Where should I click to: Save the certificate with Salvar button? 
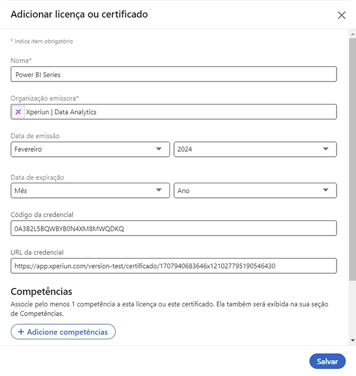(x=327, y=361)
